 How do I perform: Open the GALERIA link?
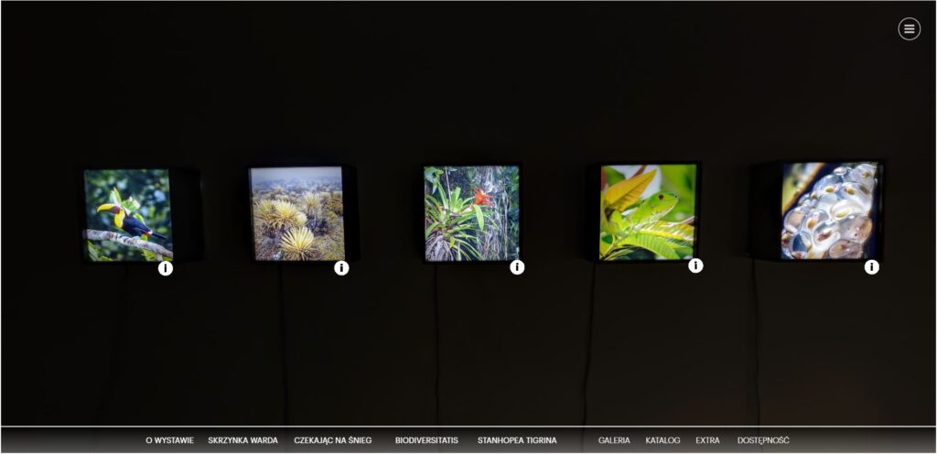614,440
